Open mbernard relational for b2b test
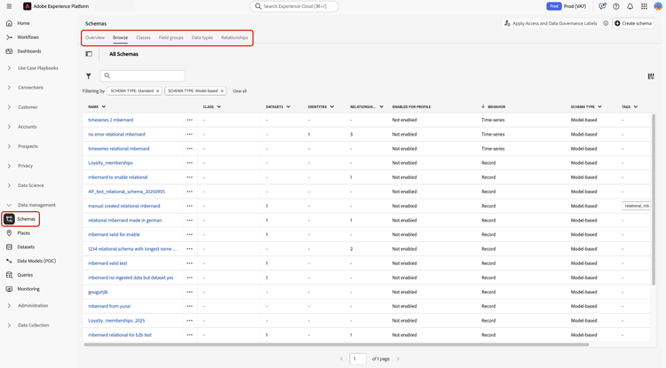Viewport: 666px width, 368px height. (120, 335)
